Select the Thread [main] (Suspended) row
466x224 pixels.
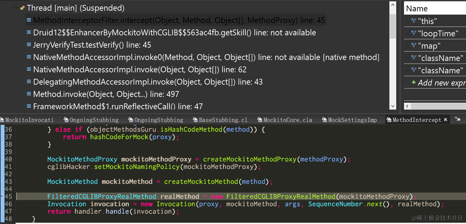coord(75,8)
